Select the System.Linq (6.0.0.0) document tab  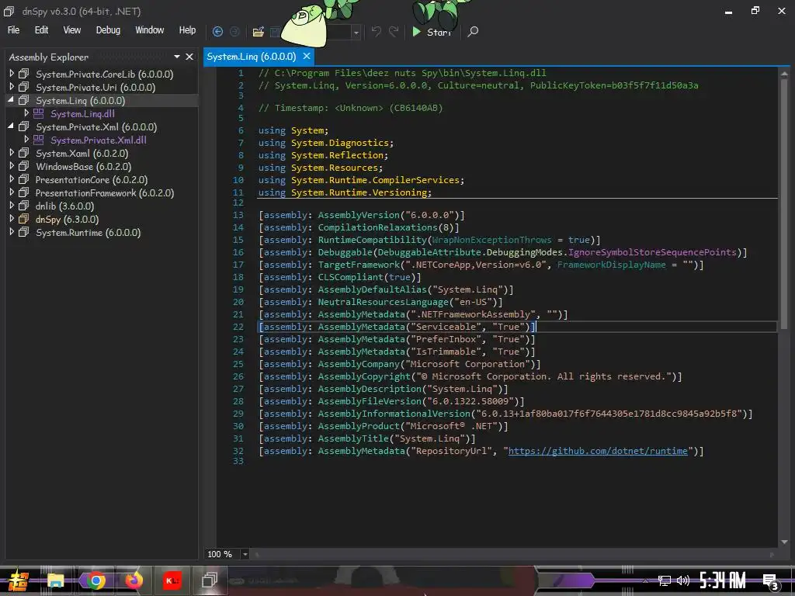(x=251, y=56)
